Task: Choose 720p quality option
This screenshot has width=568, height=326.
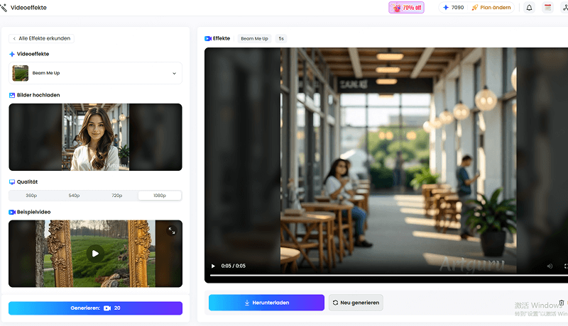Action: click(117, 196)
